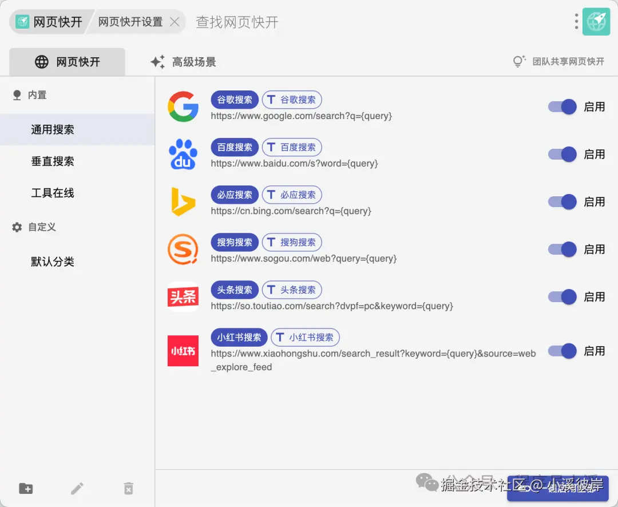Click the delete icon in bottom toolbar
The width and height of the screenshot is (618, 507).
pyautogui.click(x=128, y=488)
